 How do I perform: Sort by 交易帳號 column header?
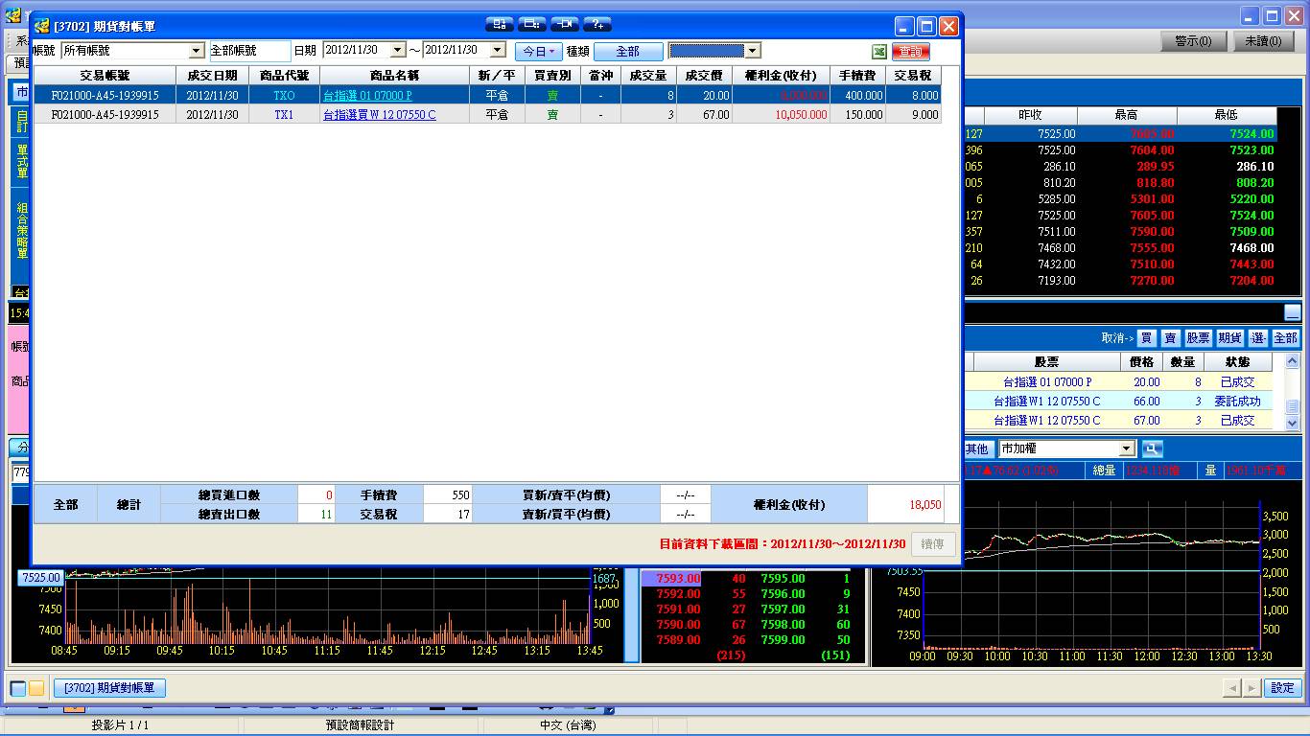click(105, 76)
